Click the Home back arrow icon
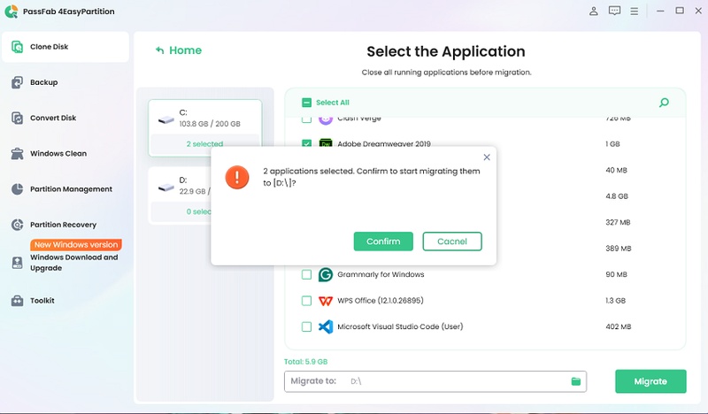 click(159, 50)
